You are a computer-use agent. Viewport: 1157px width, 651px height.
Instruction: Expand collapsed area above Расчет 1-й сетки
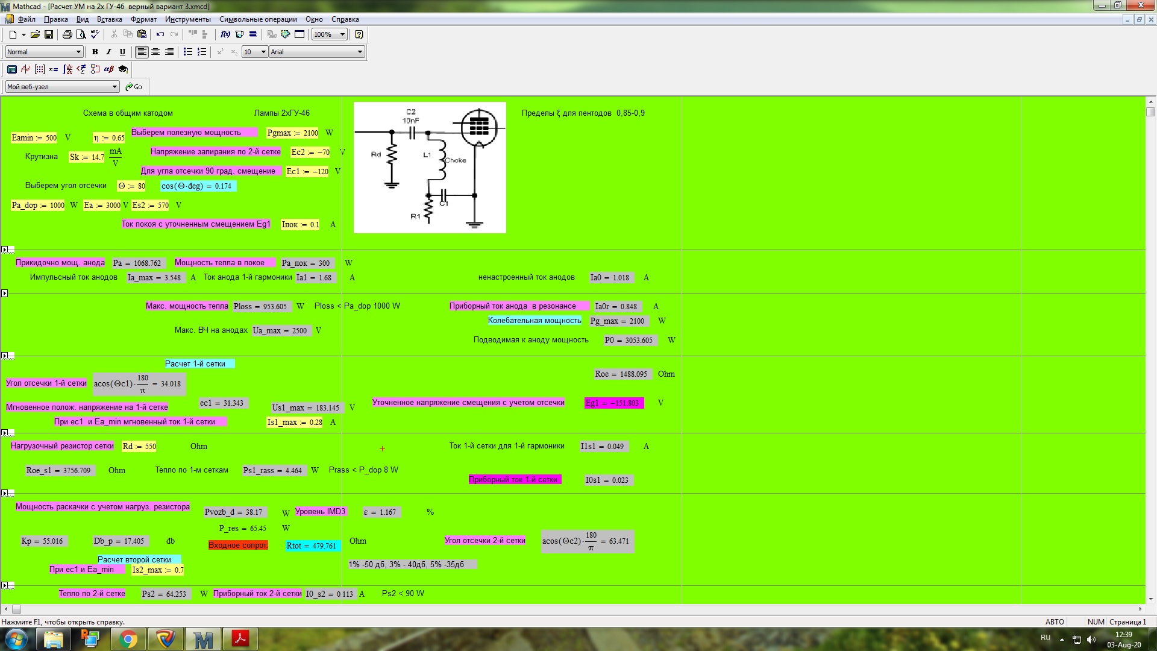(x=4, y=356)
